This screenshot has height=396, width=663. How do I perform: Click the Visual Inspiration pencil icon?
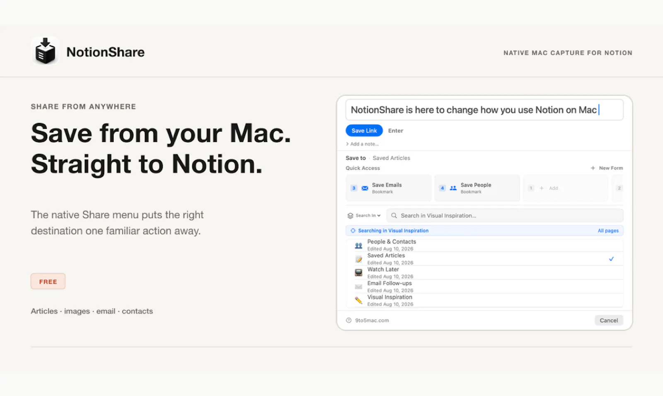tap(358, 300)
